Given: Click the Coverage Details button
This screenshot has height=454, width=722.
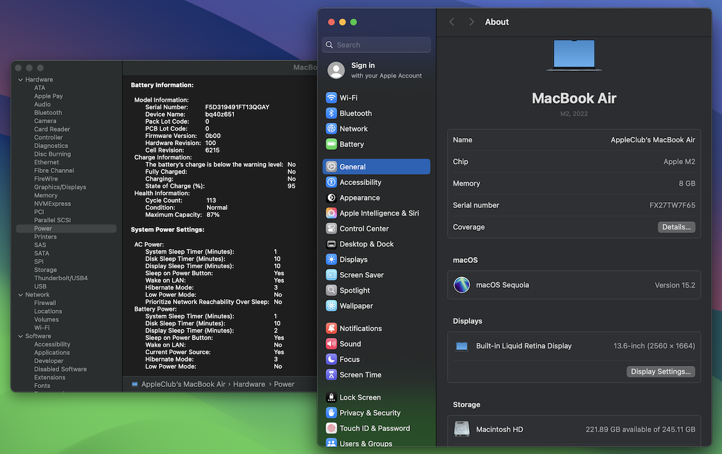Looking at the screenshot, I should [676, 227].
